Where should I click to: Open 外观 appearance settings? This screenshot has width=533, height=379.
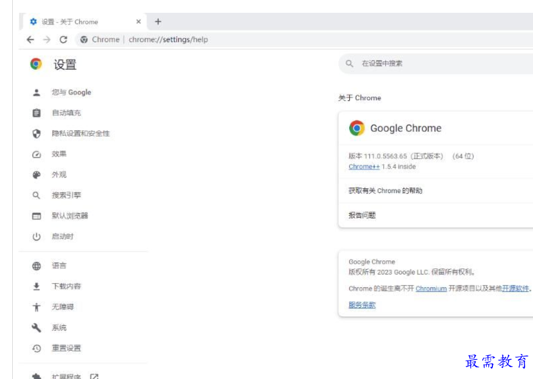click(59, 175)
